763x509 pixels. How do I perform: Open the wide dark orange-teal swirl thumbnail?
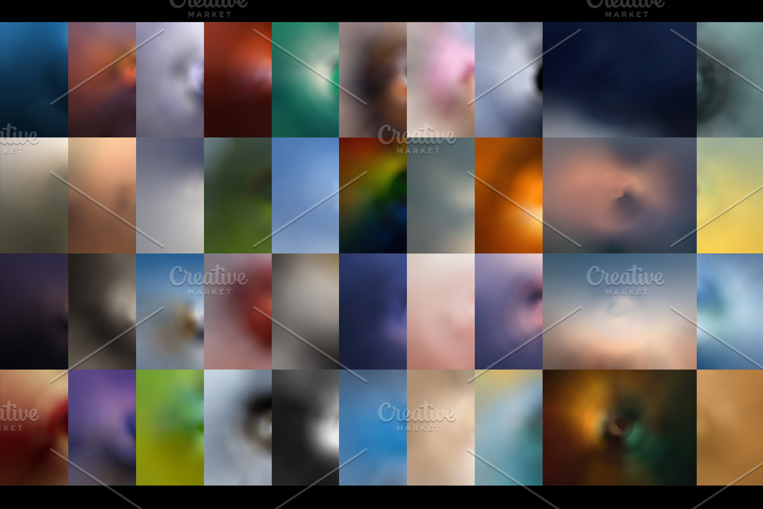click(x=619, y=428)
